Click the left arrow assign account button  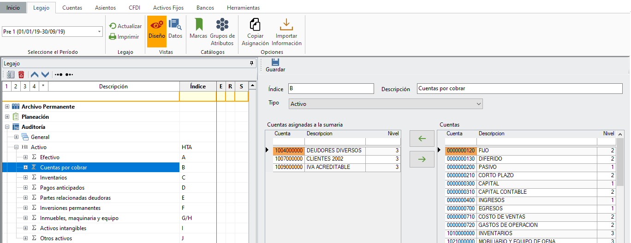click(x=422, y=139)
